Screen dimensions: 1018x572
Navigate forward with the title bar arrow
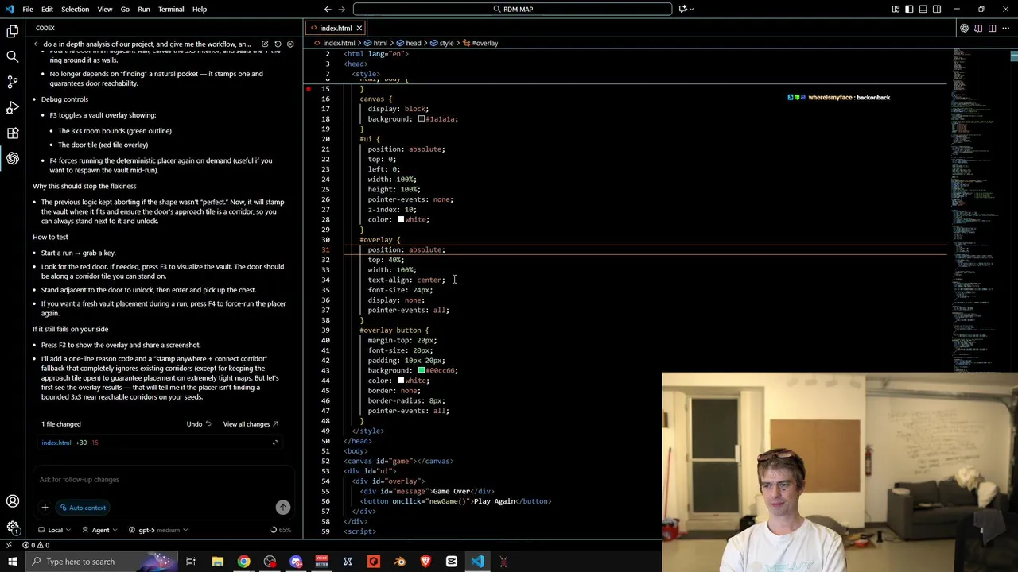(x=344, y=9)
